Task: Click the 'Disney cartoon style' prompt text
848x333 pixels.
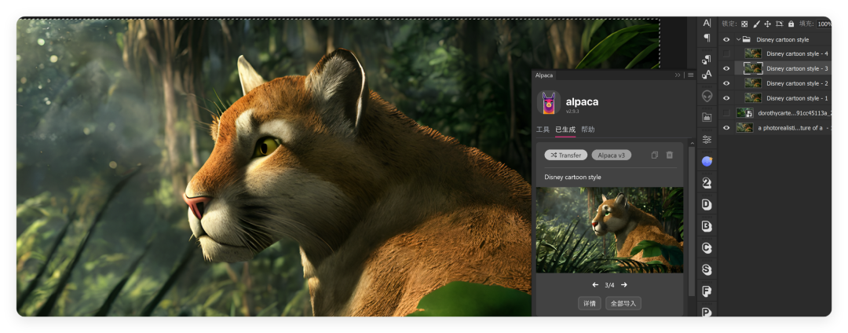Action: [572, 177]
